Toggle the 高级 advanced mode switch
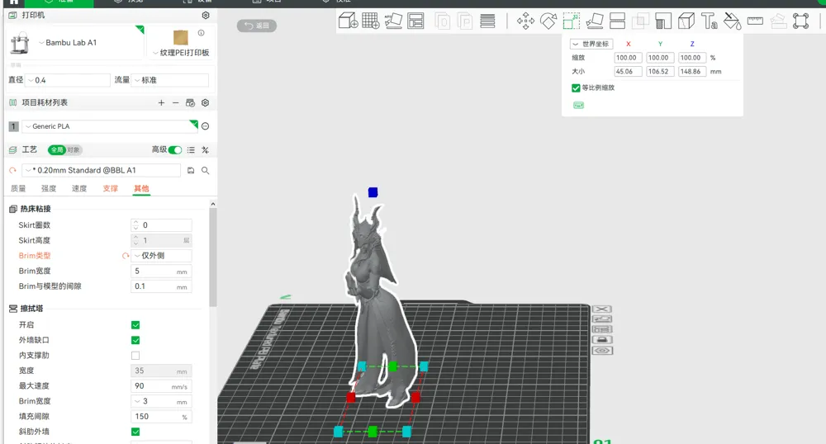 pyautogui.click(x=175, y=150)
